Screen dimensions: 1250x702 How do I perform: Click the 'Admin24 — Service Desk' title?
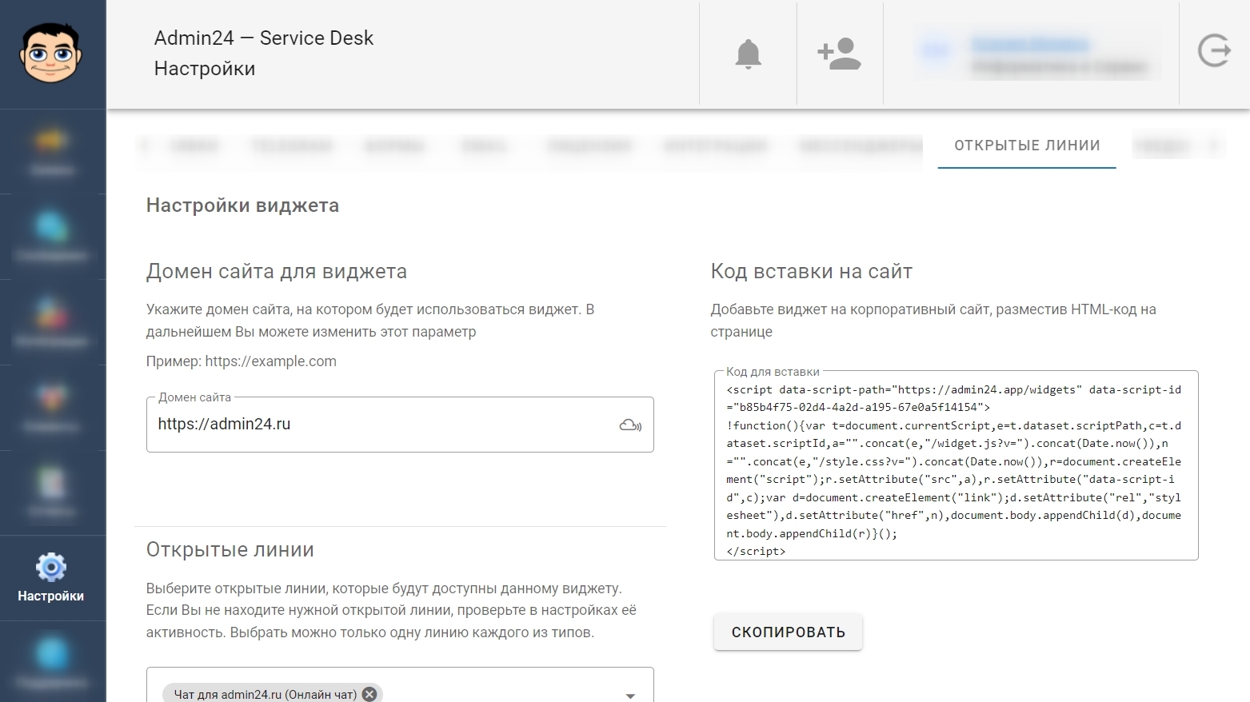pyautogui.click(x=264, y=38)
